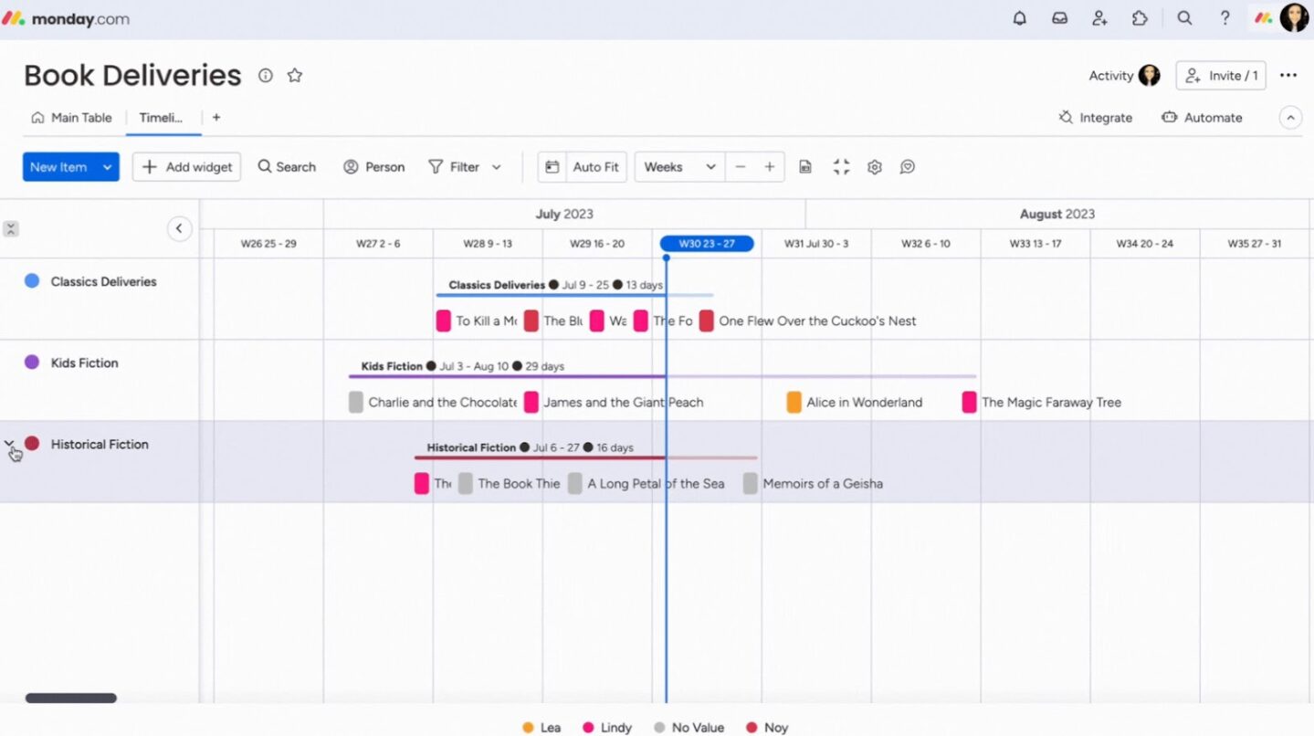Screen dimensions: 1314x736
Task: Open the apps marketplace puzzle icon
Action: click(1141, 17)
